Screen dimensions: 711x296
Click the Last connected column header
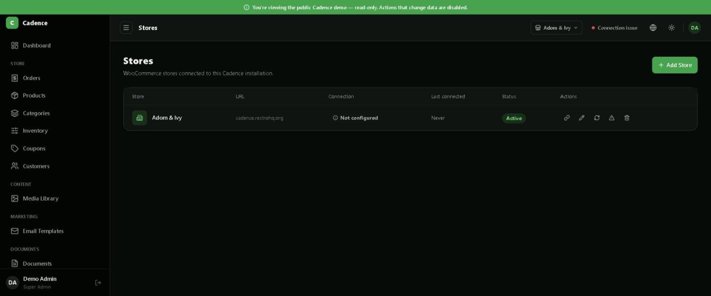tap(448, 96)
